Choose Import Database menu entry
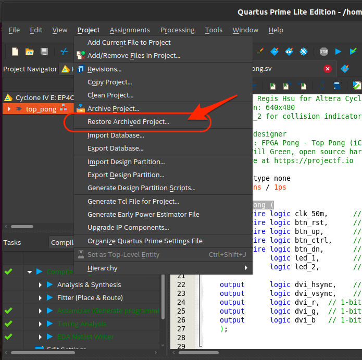Viewport: 362px width, 360px height. pyautogui.click(x=163, y=135)
